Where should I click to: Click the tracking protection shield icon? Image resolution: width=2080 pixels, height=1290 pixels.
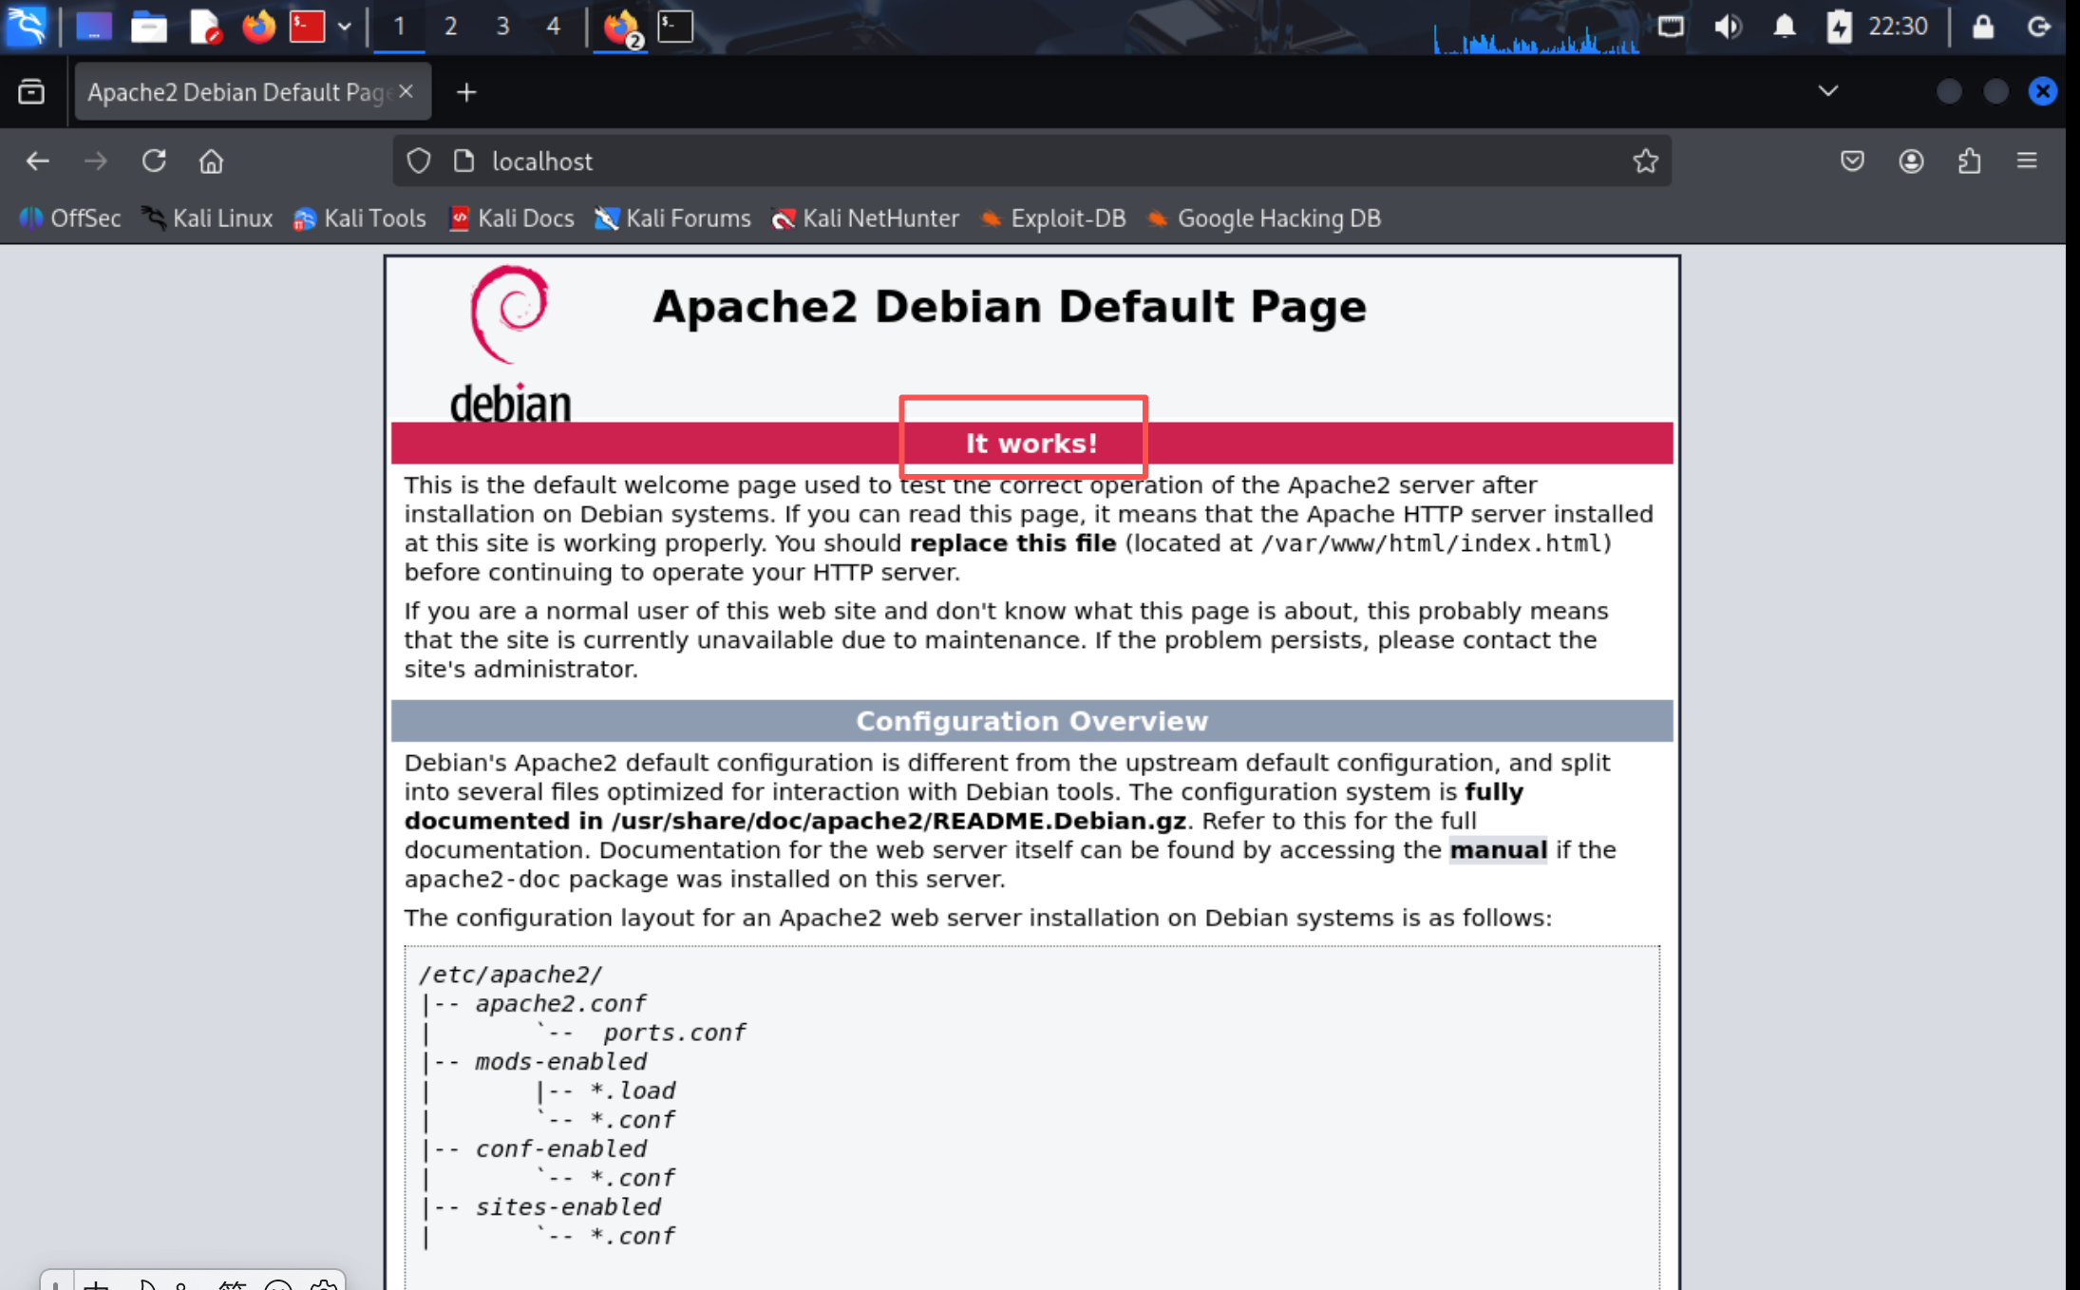419,161
